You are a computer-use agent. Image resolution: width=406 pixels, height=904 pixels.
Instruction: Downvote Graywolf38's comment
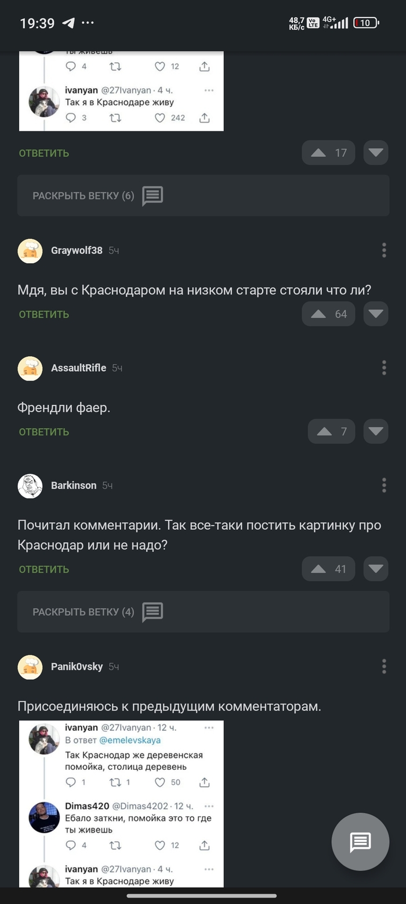pos(376,314)
